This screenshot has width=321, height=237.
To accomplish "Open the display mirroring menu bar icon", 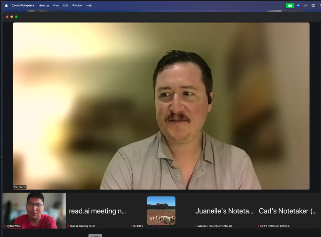I will 313,5.
